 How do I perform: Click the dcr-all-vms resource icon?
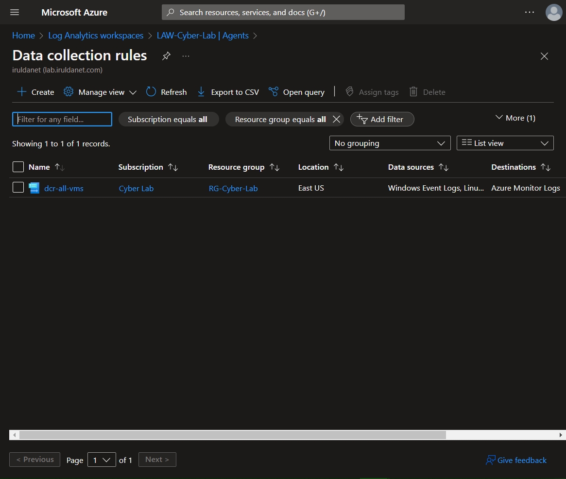(34, 188)
